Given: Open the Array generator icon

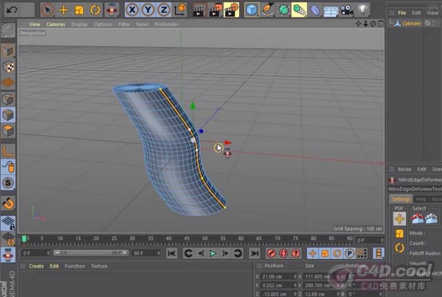Looking at the screenshot, I should pos(299,10).
